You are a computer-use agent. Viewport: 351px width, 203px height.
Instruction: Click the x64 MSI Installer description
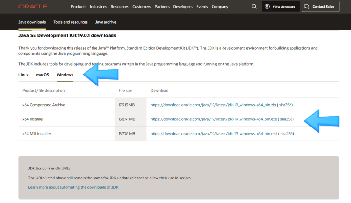tap(36, 134)
